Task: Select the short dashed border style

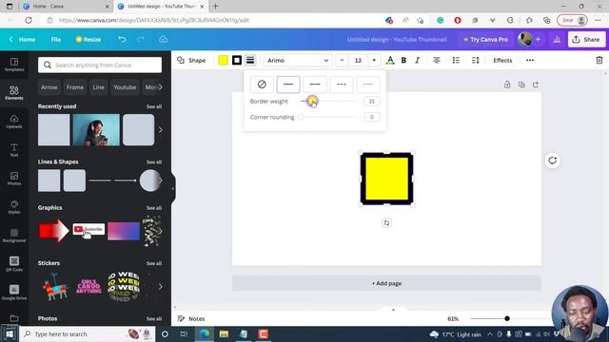Action: [341, 85]
